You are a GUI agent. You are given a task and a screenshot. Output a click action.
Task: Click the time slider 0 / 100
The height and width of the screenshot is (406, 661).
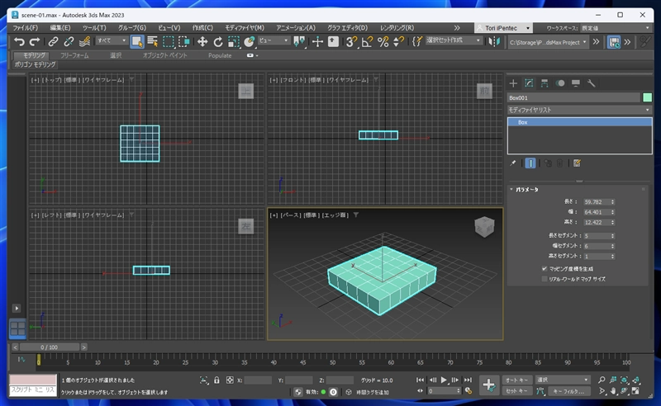click(50, 347)
